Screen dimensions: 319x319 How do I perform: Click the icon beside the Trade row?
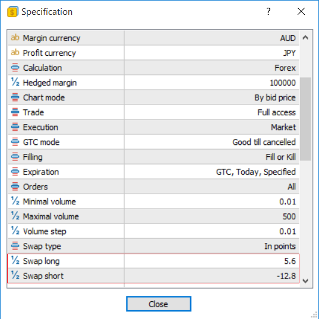(15, 112)
